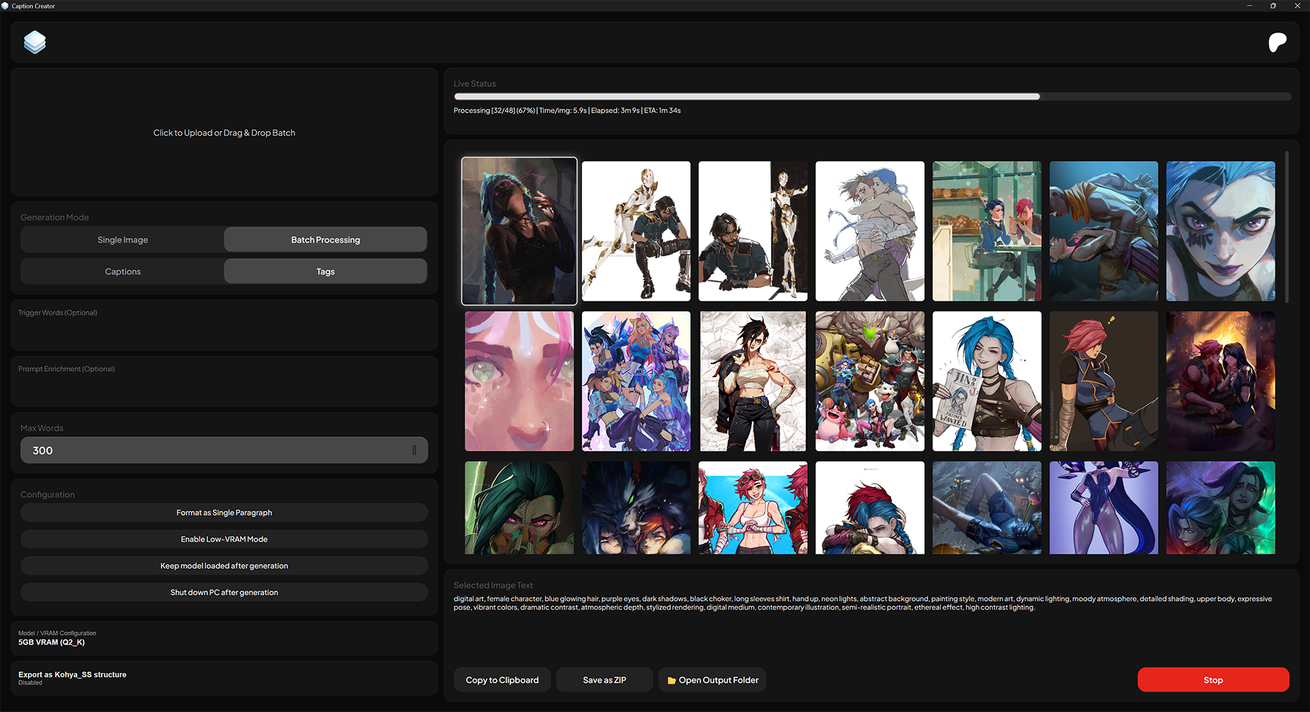Select the Jinx wanted poster thumbnail

pyautogui.click(x=987, y=381)
